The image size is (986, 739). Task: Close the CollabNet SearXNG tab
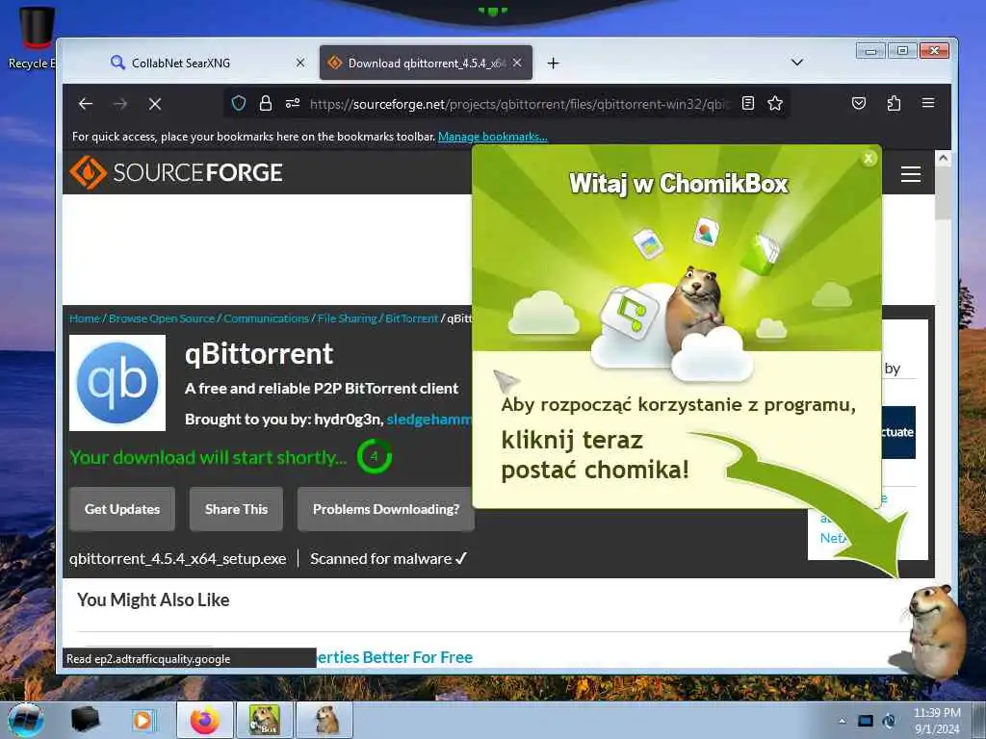point(300,63)
